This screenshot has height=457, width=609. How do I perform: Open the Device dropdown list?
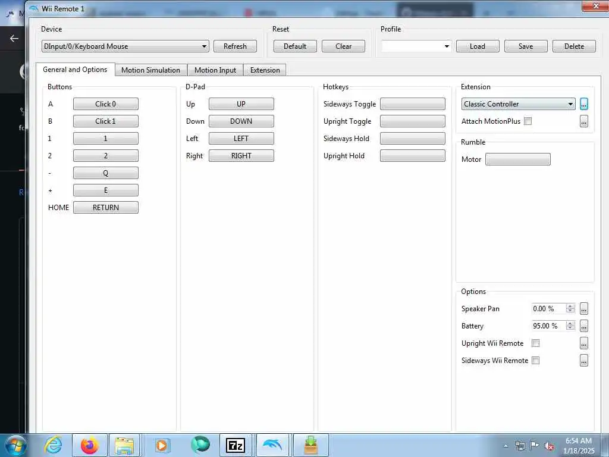(125, 46)
